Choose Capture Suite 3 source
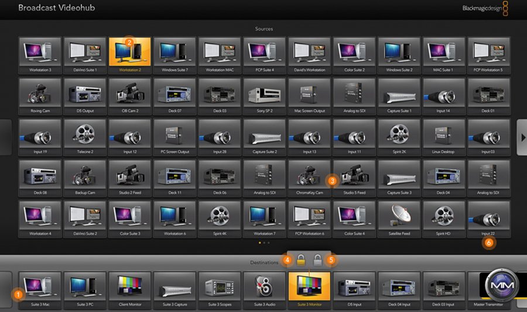 (x=399, y=178)
